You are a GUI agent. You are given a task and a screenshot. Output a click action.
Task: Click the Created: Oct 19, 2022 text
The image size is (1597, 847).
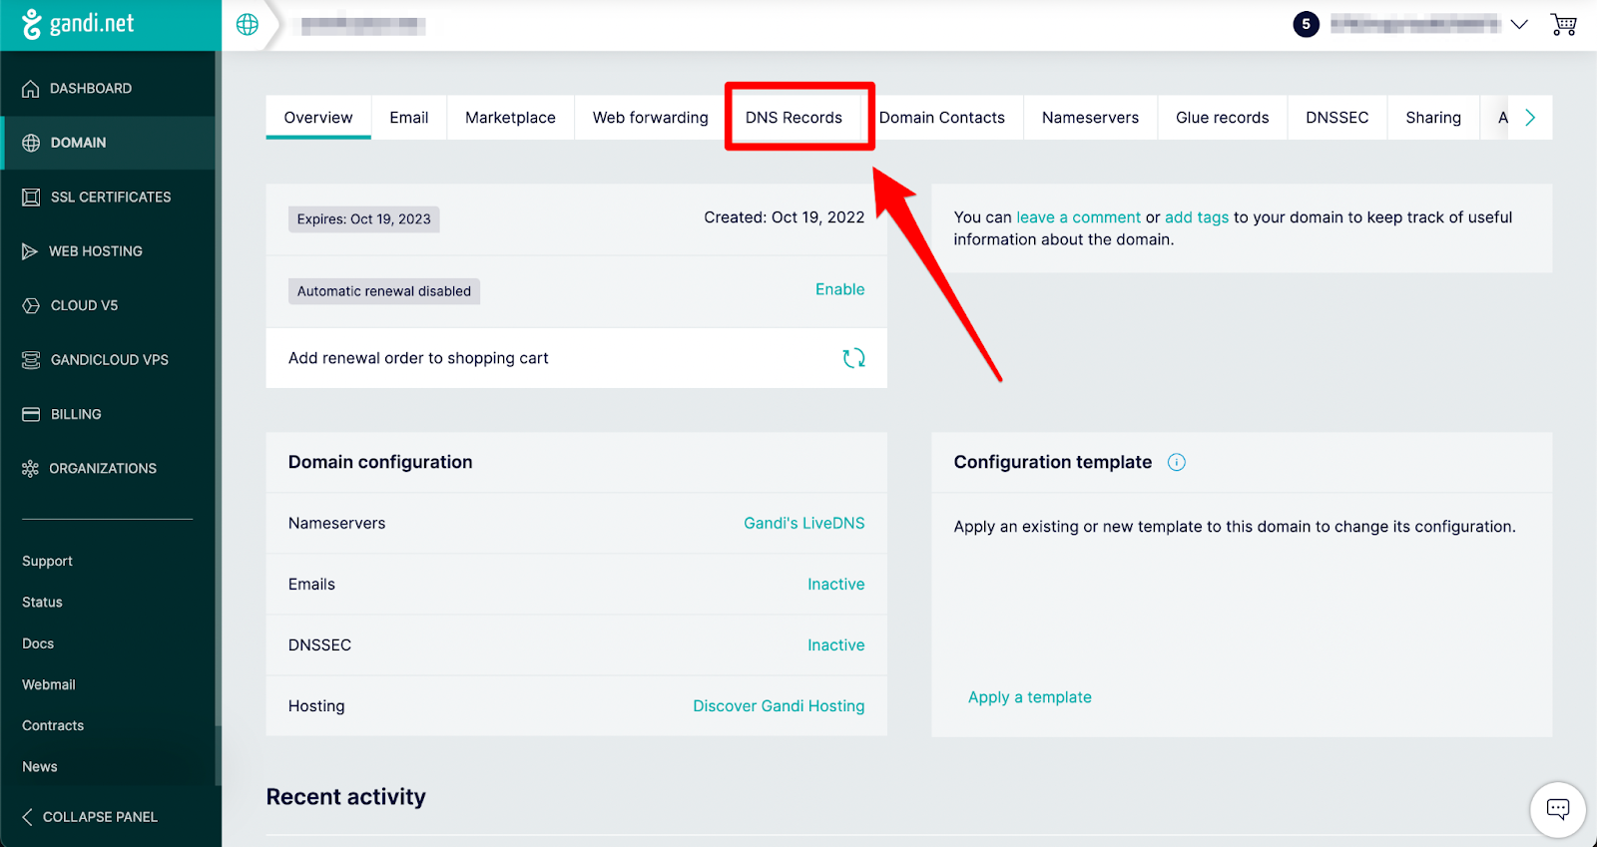tap(785, 217)
